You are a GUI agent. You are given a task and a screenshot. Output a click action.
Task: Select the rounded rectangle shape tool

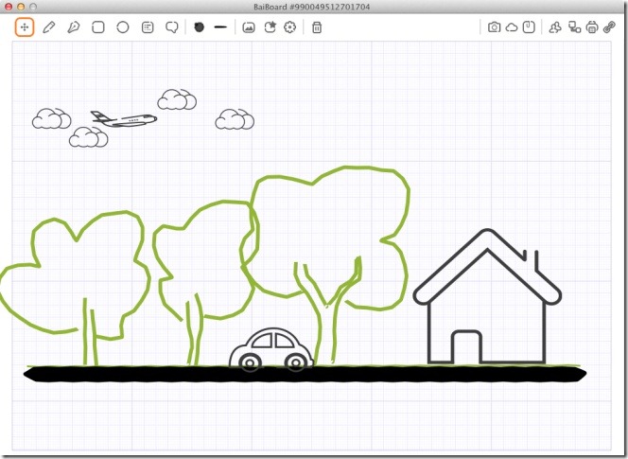98,27
